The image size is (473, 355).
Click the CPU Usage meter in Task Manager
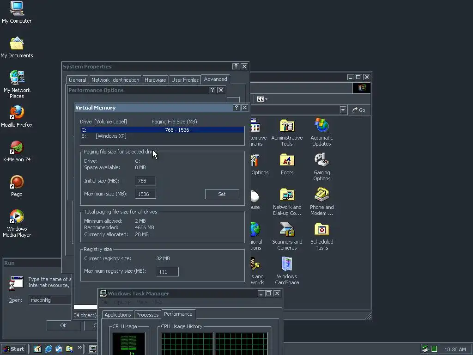(x=129, y=344)
